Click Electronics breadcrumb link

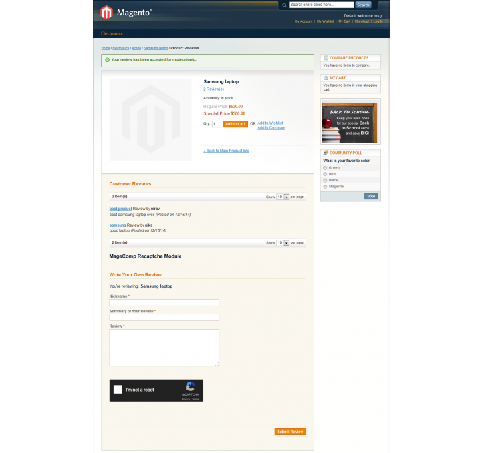[121, 49]
